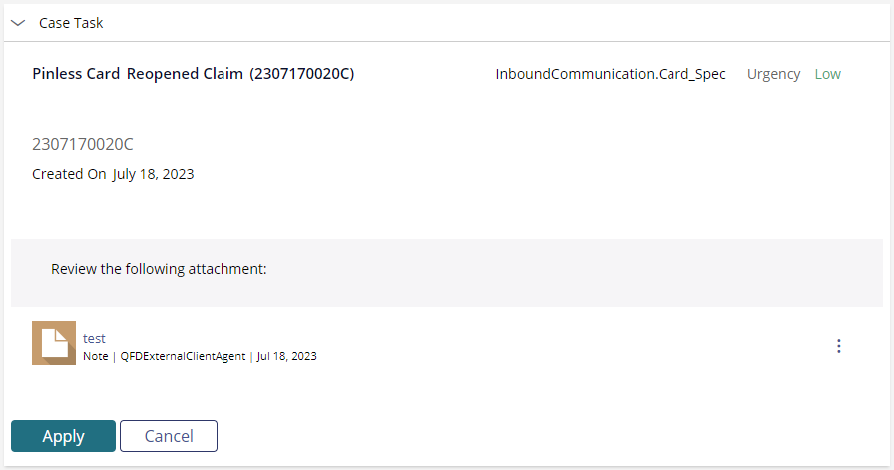Screen dimensions: 894x470
Task: Click the Cancel button
Action: click(169, 436)
